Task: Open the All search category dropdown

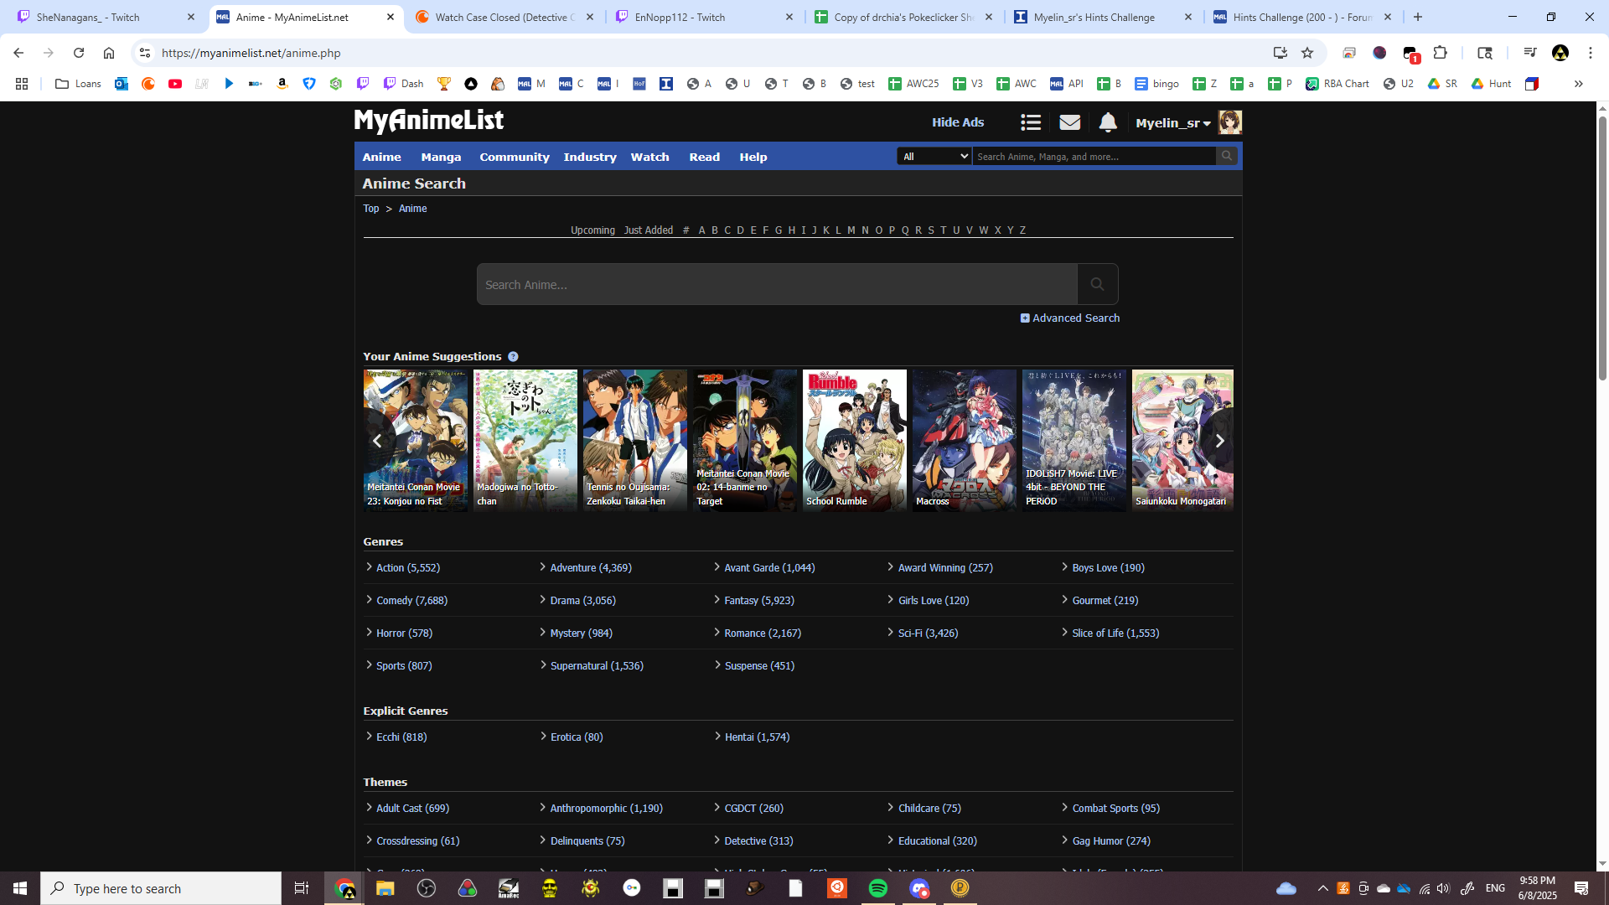Action: [x=934, y=156]
